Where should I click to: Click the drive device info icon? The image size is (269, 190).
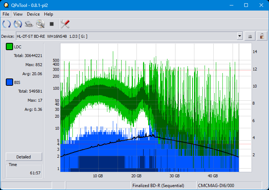29,24
